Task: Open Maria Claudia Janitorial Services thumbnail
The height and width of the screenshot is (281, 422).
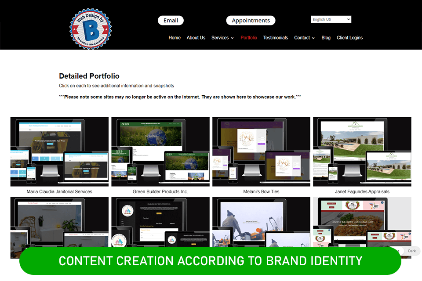Action: pyautogui.click(x=59, y=151)
